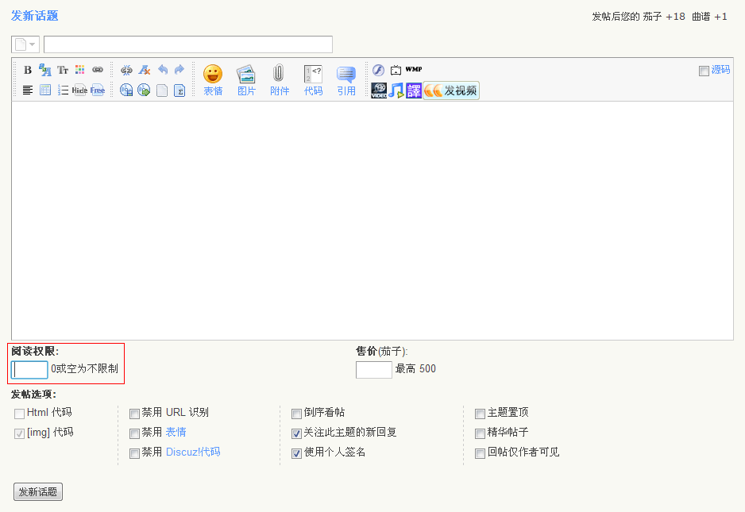
Task: Enable 禁用 Discuz!代码 checkbox
Action: pyautogui.click(x=134, y=453)
